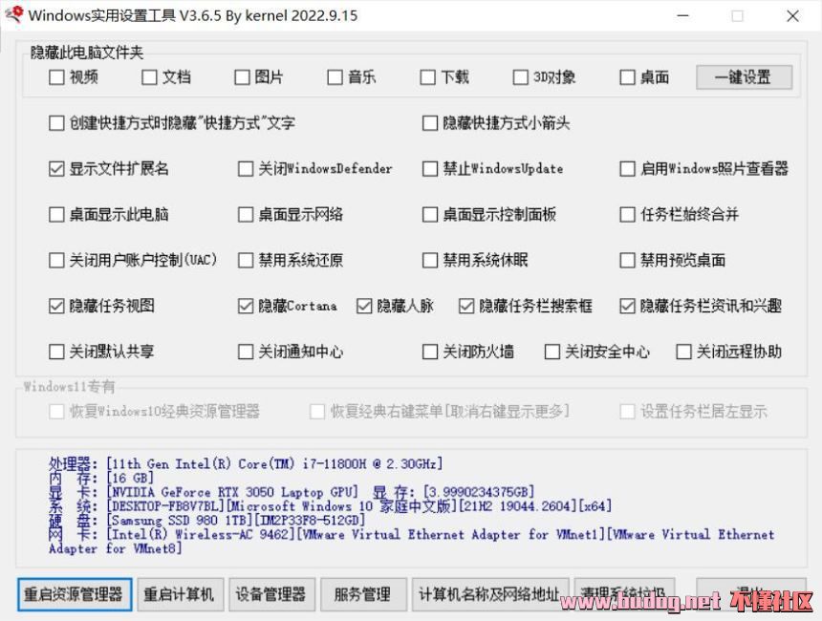Viewport: 822px width, 621px height.
Task: Open 服务管理
Action: click(x=363, y=594)
